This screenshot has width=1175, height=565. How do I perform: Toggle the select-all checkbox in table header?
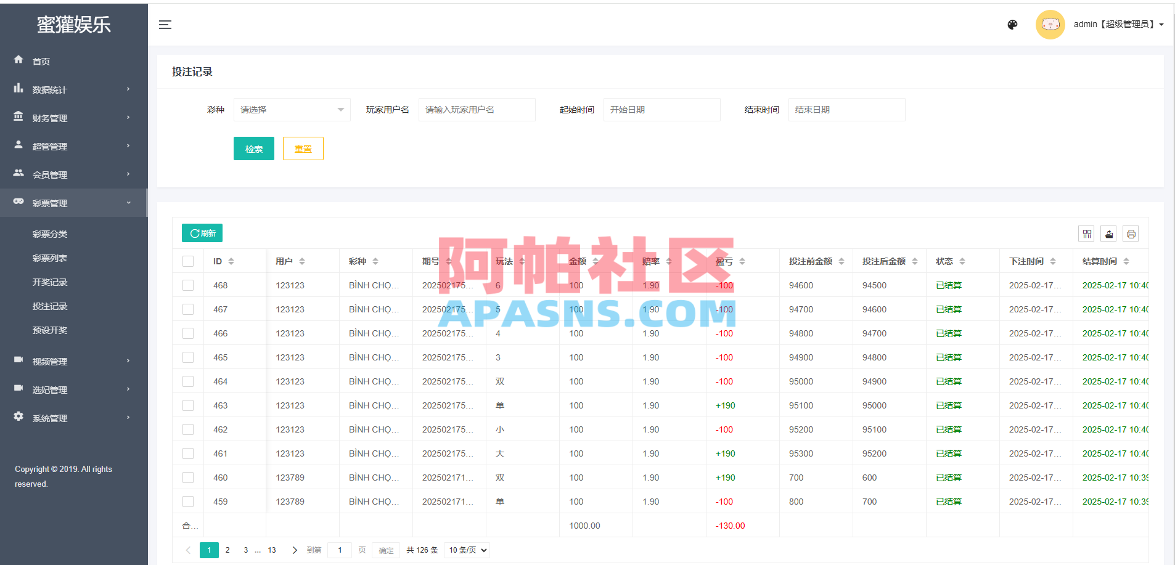click(188, 261)
